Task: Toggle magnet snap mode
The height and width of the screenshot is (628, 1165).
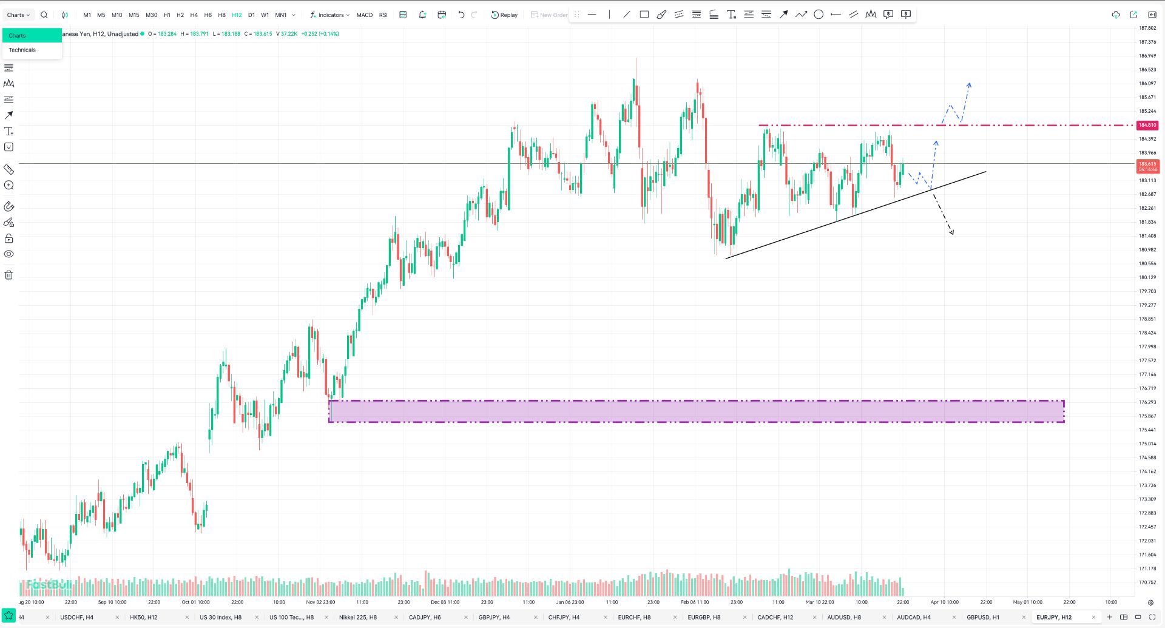Action: pyautogui.click(x=8, y=207)
